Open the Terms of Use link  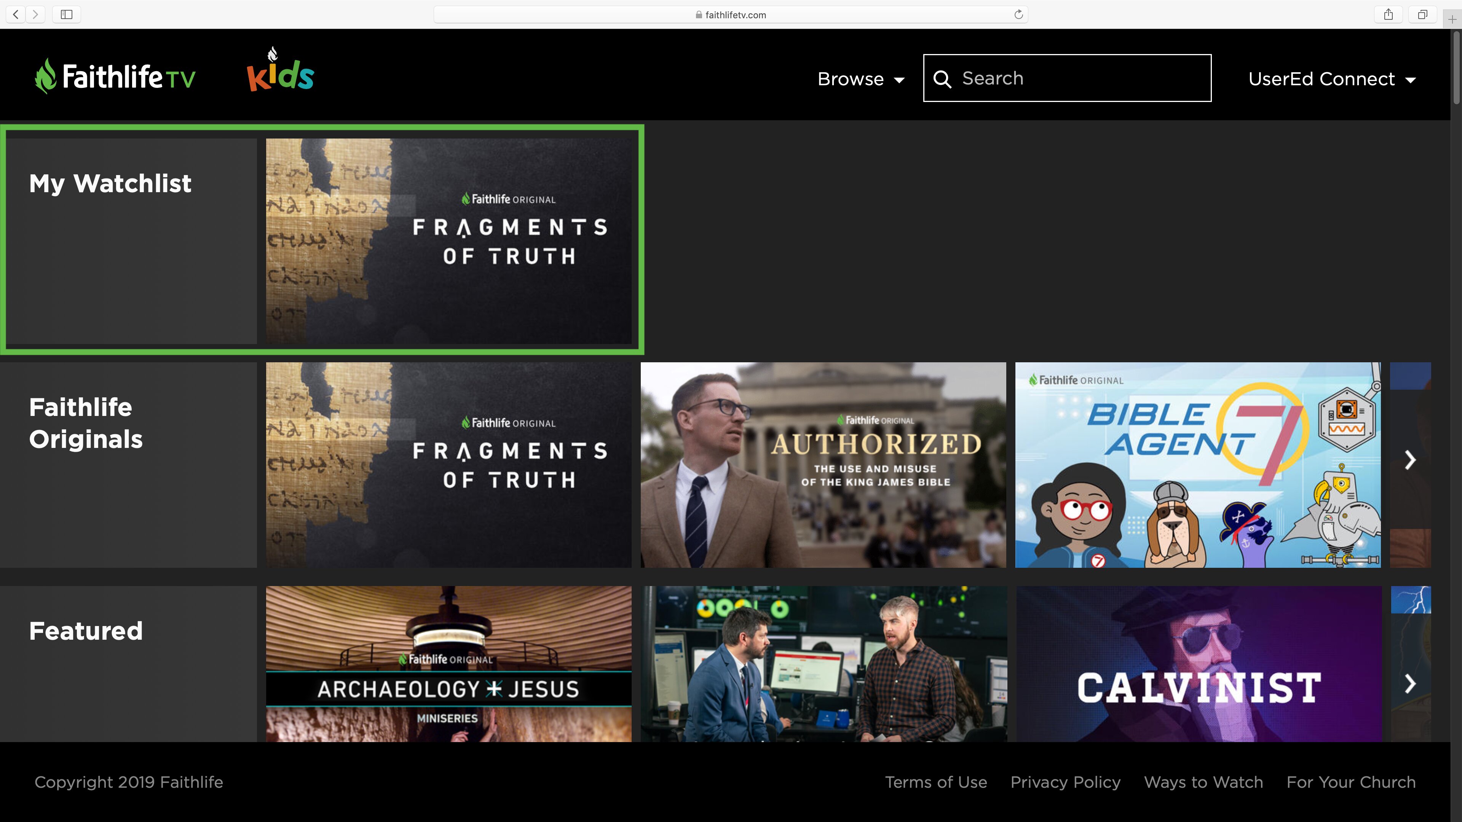(936, 782)
